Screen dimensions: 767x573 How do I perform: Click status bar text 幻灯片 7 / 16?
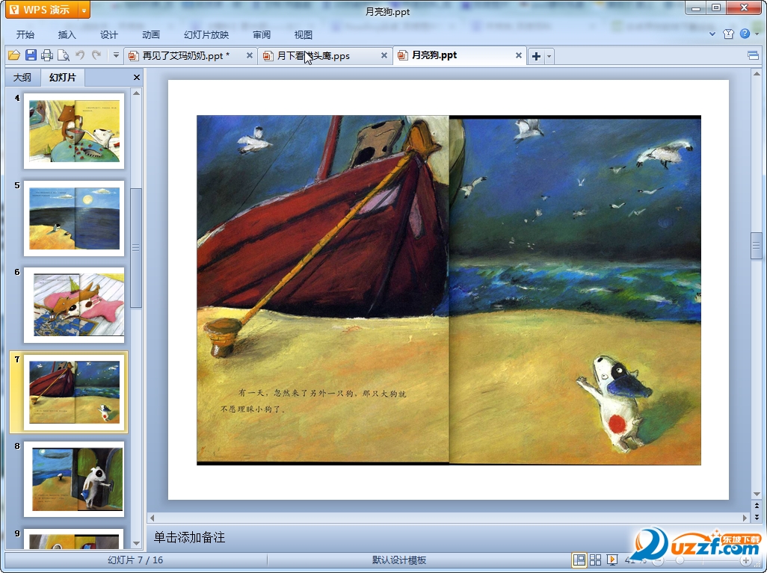point(135,560)
